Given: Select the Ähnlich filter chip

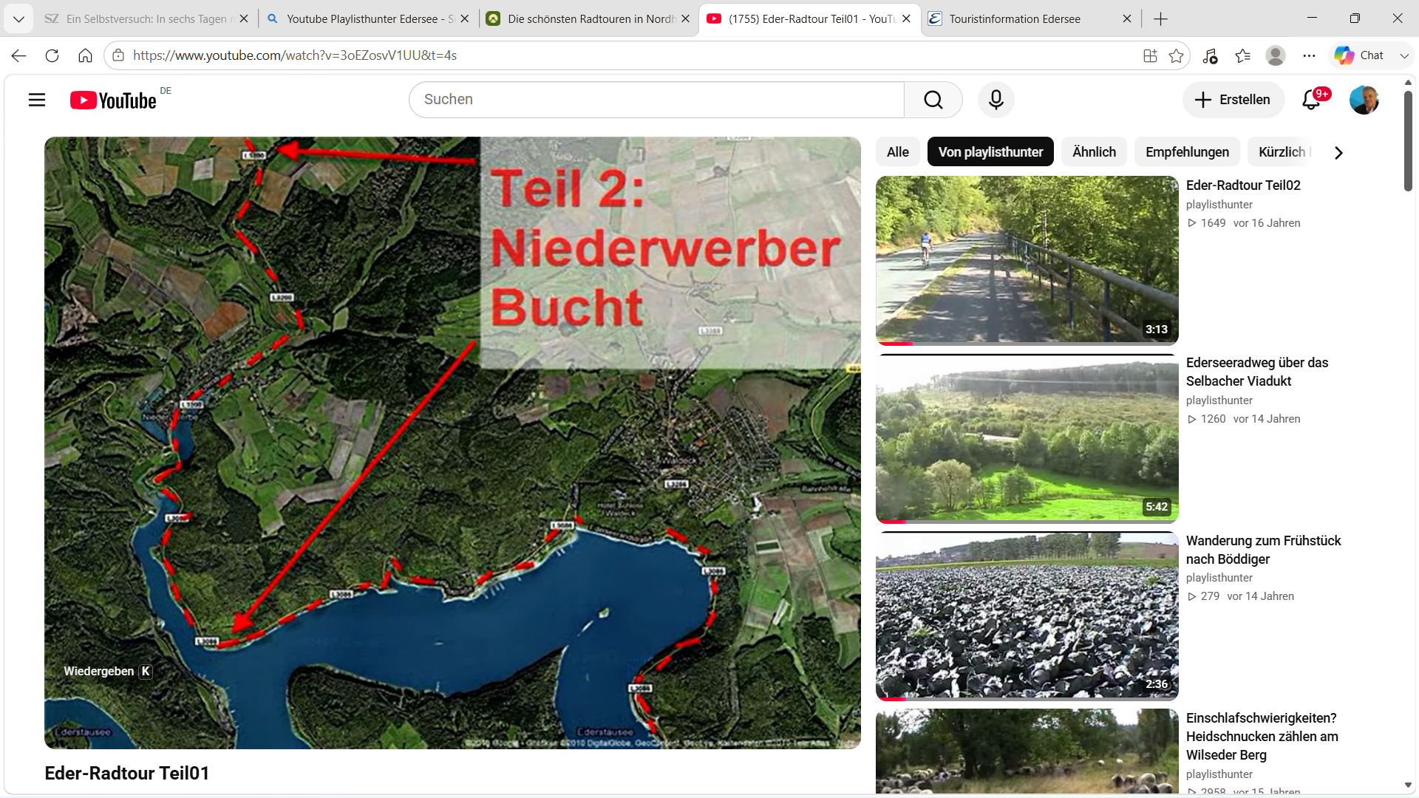Looking at the screenshot, I should click(1094, 152).
